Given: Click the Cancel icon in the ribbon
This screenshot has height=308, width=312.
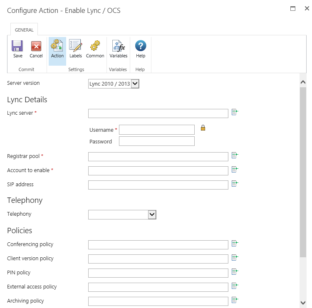Looking at the screenshot, I should [36, 46].
